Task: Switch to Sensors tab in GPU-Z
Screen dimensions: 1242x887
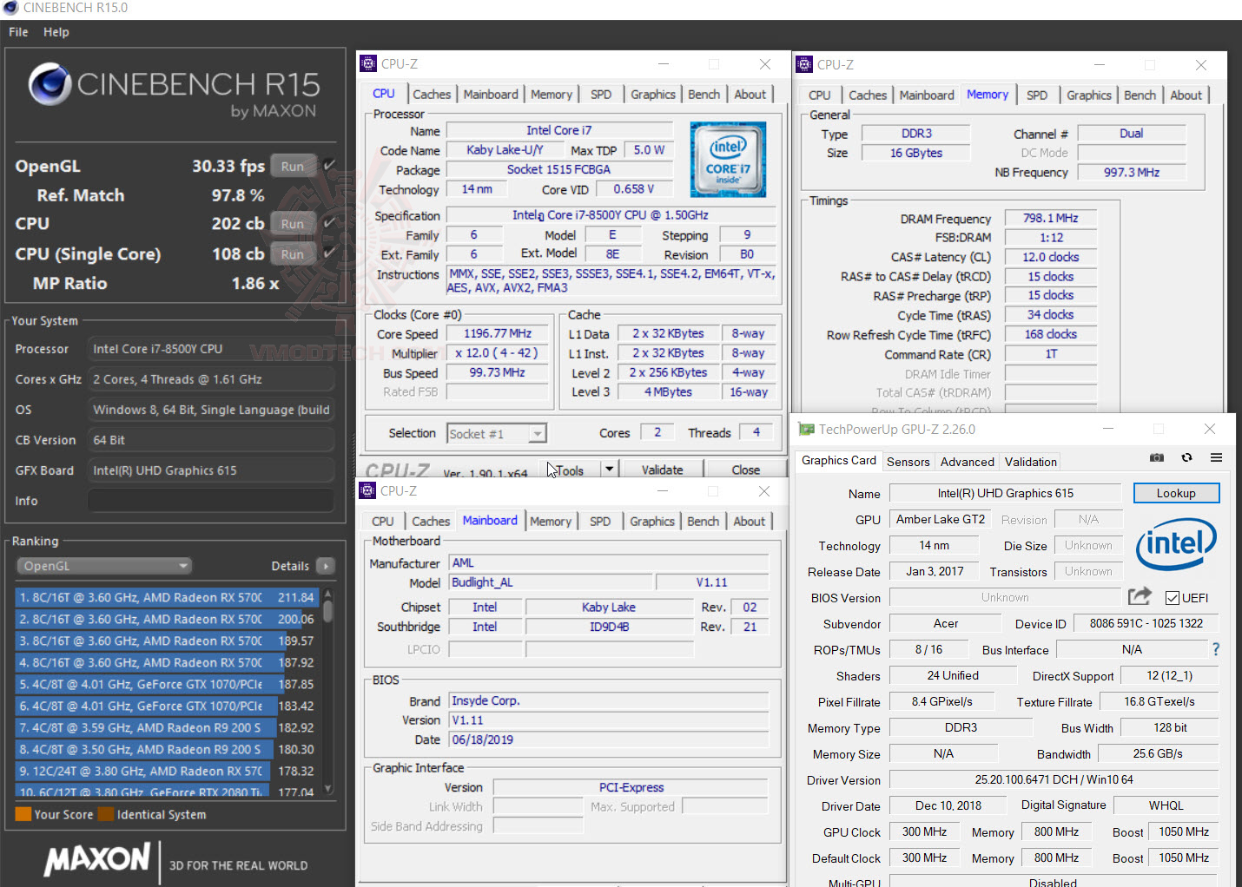Action: 908,462
